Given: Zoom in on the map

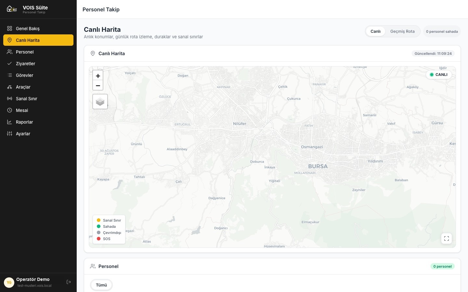Looking at the screenshot, I should tap(98, 76).
